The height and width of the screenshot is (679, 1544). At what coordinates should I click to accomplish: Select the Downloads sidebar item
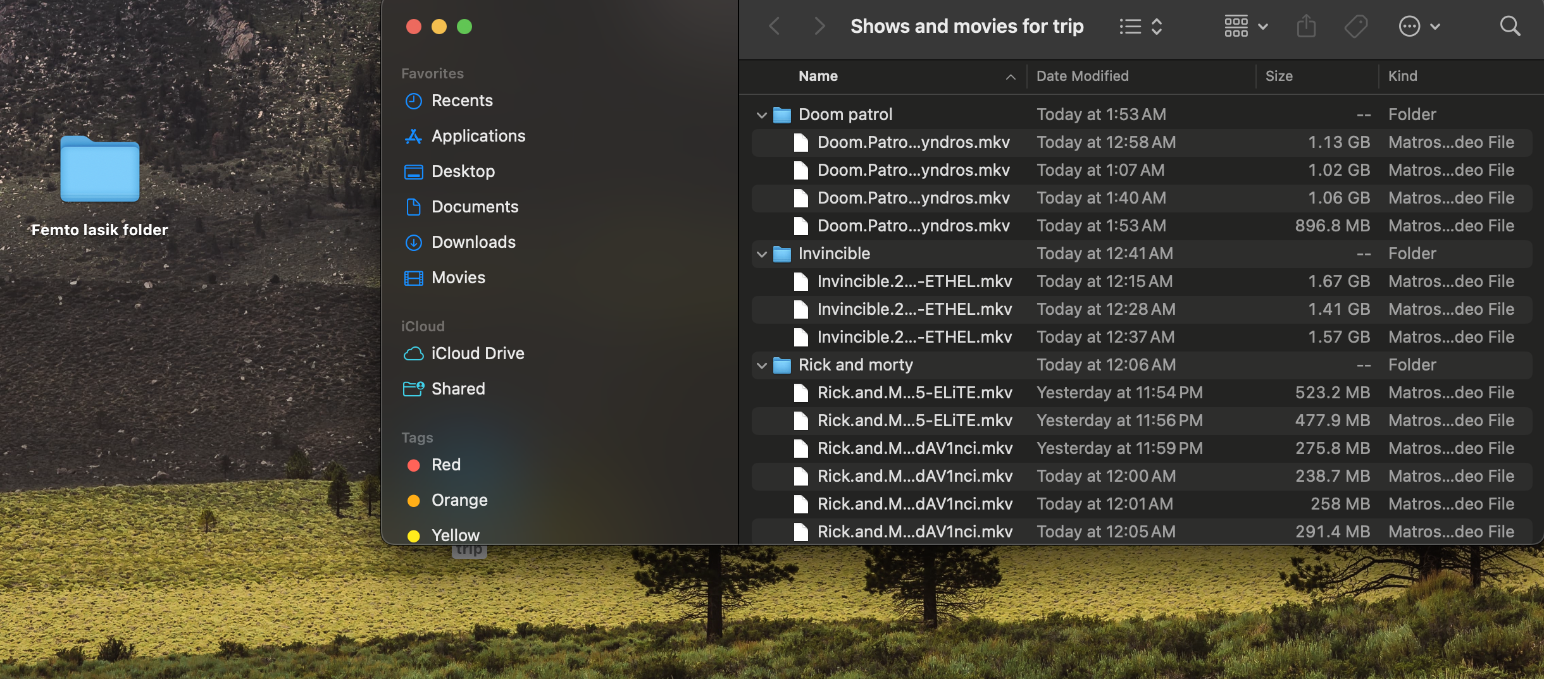473,242
